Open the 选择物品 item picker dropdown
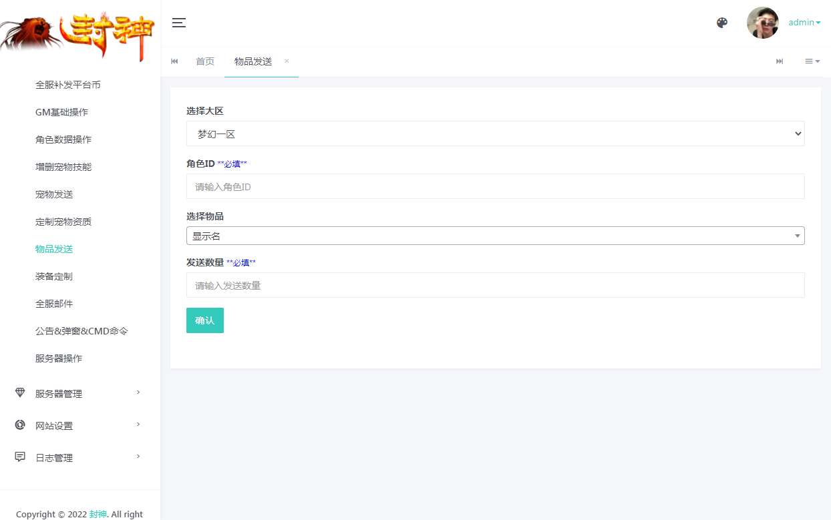831x520 pixels. pyautogui.click(x=495, y=235)
